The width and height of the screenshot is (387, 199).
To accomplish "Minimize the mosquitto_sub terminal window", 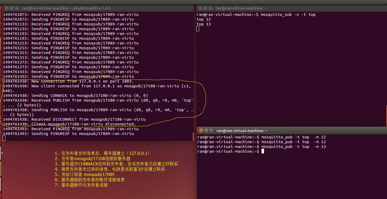I will point(205,8).
